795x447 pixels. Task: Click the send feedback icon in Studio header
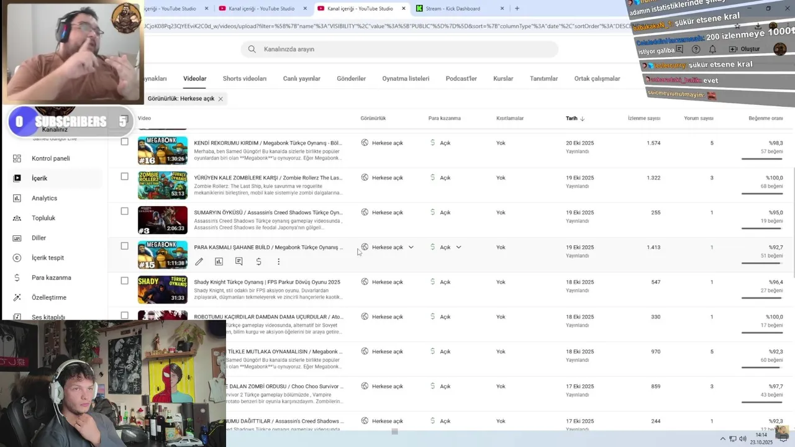[679, 49]
